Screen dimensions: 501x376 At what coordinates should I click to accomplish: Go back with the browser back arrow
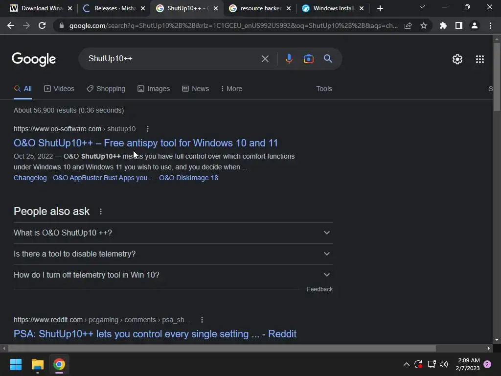click(x=11, y=25)
